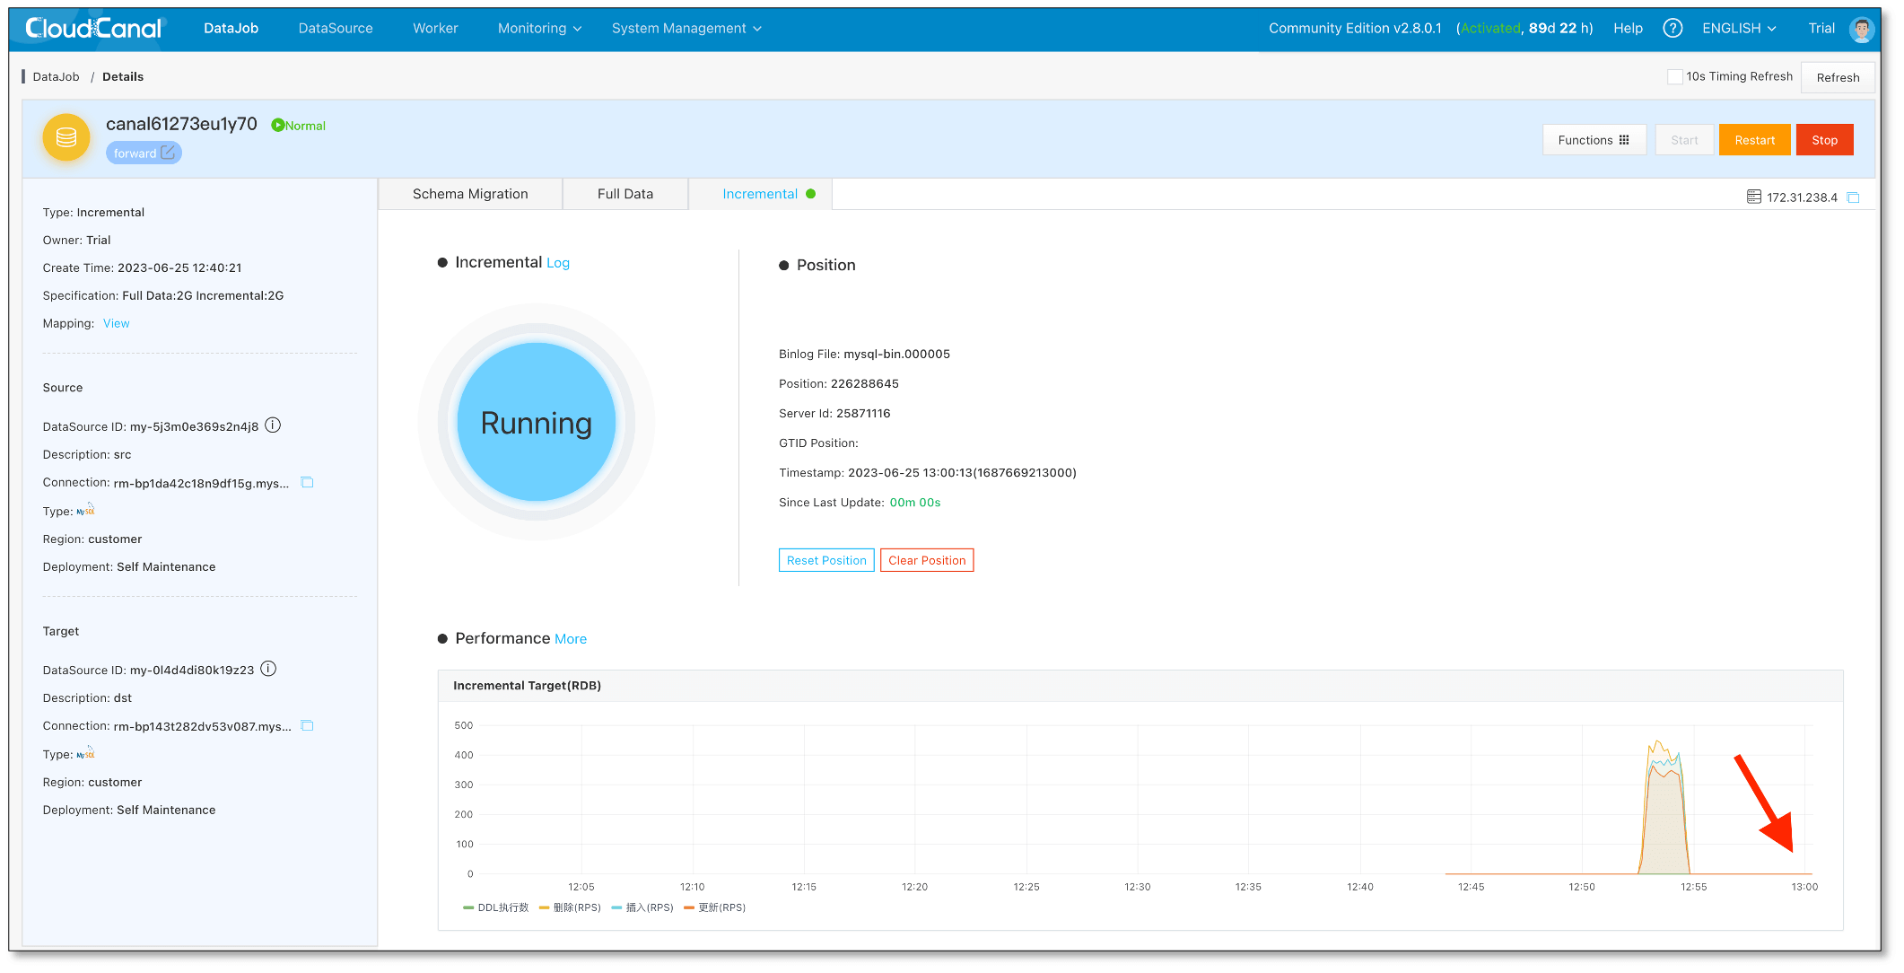Toggle the insert (RPS) legend series

coord(642,907)
